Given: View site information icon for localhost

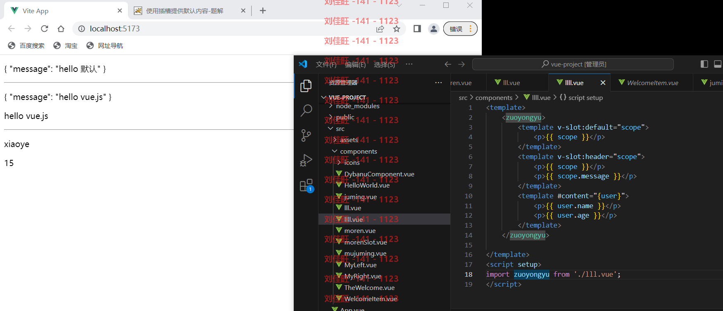Looking at the screenshot, I should point(81,28).
